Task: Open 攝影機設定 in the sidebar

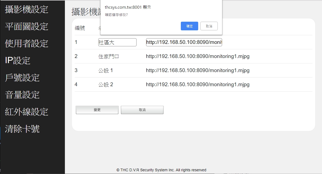Action: pos(27,9)
